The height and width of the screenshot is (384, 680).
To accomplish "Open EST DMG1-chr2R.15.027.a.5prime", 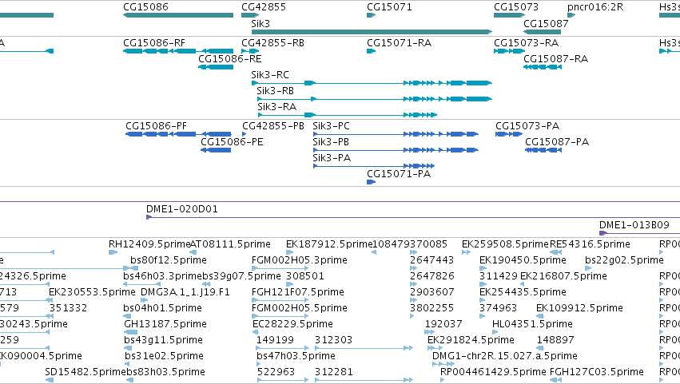I will tap(504, 357).
